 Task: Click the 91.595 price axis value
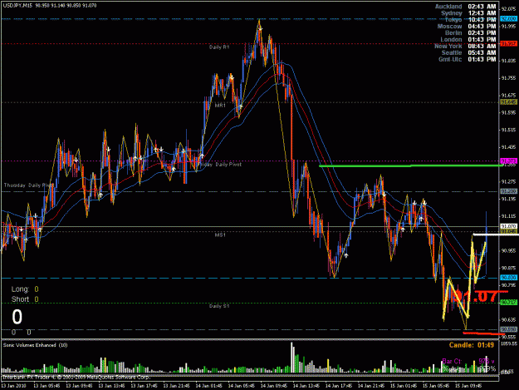[x=509, y=112]
